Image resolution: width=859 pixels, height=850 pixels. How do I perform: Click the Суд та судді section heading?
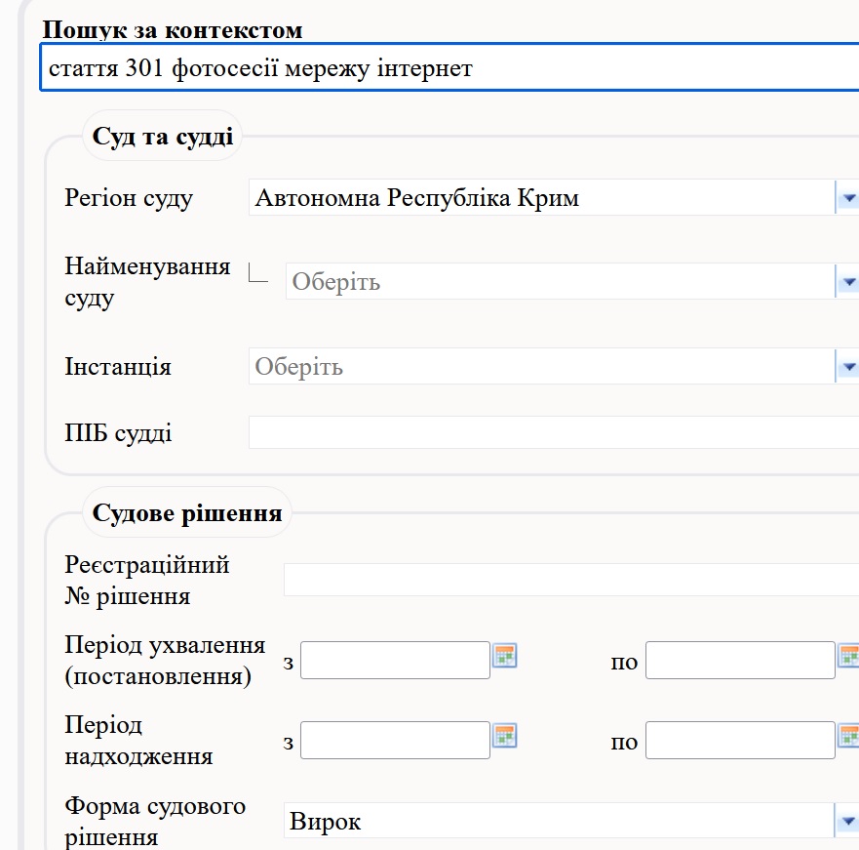click(163, 136)
